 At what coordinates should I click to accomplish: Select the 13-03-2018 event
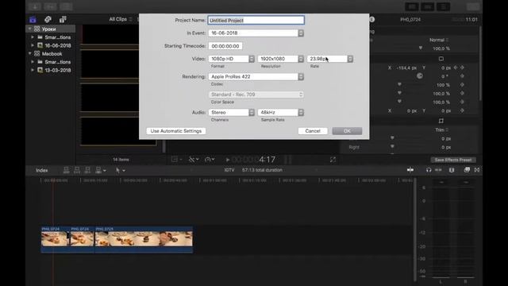pos(58,70)
